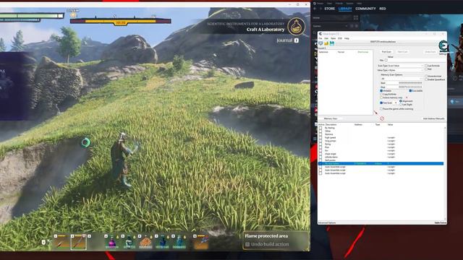Click the green ring marker in the game world
The image size is (463, 260).
pos(85,143)
